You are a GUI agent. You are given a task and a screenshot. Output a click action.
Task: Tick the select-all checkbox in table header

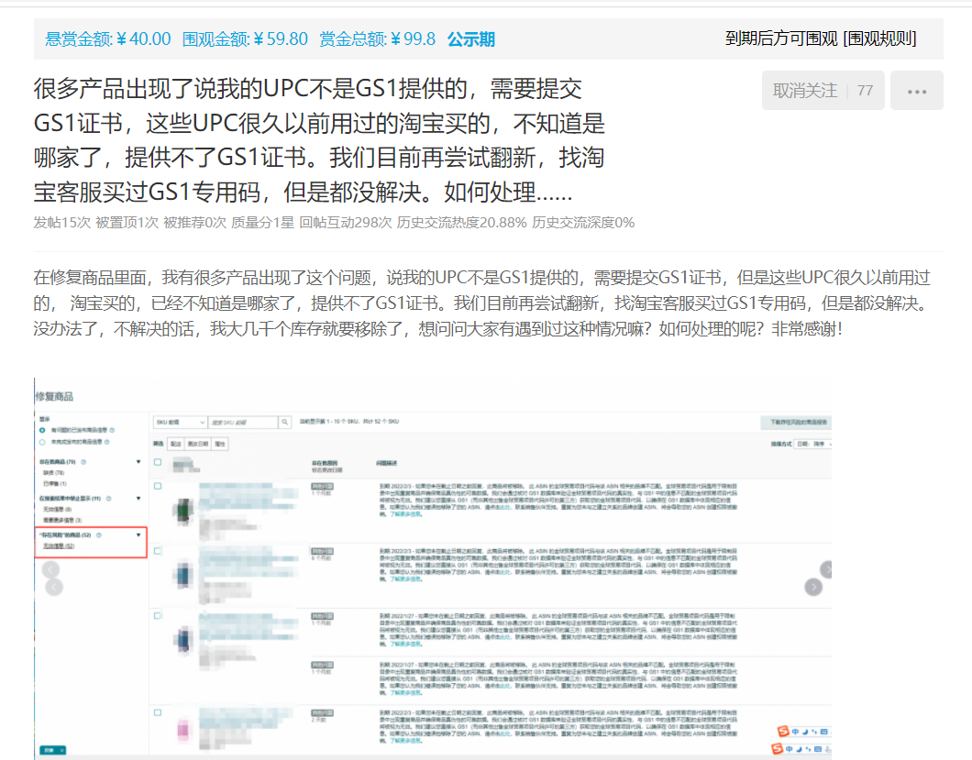tap(158, 462)
